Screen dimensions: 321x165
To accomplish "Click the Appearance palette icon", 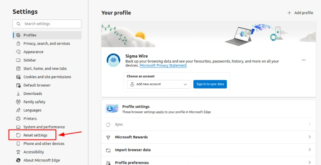I will click(x=18, y=52).
